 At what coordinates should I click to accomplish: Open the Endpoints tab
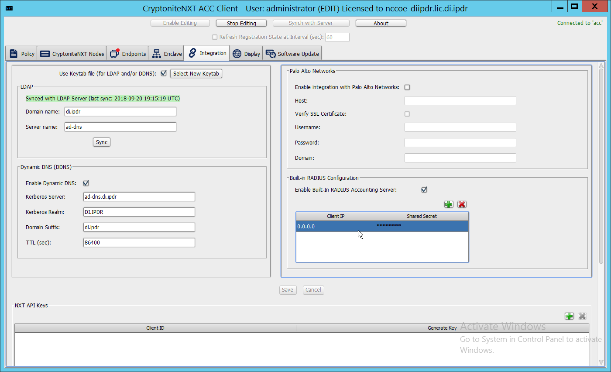click(x=128, y=54)
